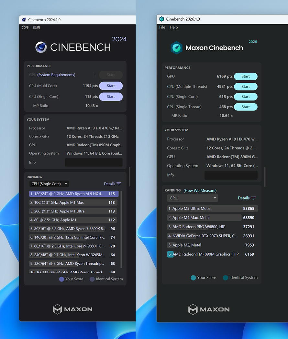Click the Info field in Cinebench 2026
288x339 pixels.
pos(231,175)
